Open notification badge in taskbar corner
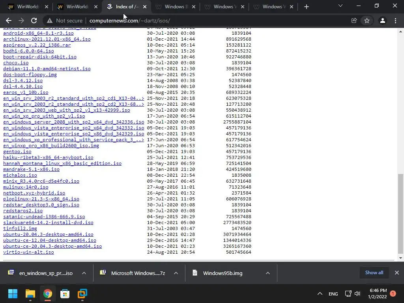404x303 pixels. click(x=393, y=294)
